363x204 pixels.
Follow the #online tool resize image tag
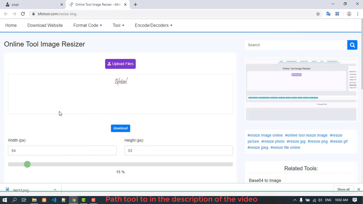point(306,135)
